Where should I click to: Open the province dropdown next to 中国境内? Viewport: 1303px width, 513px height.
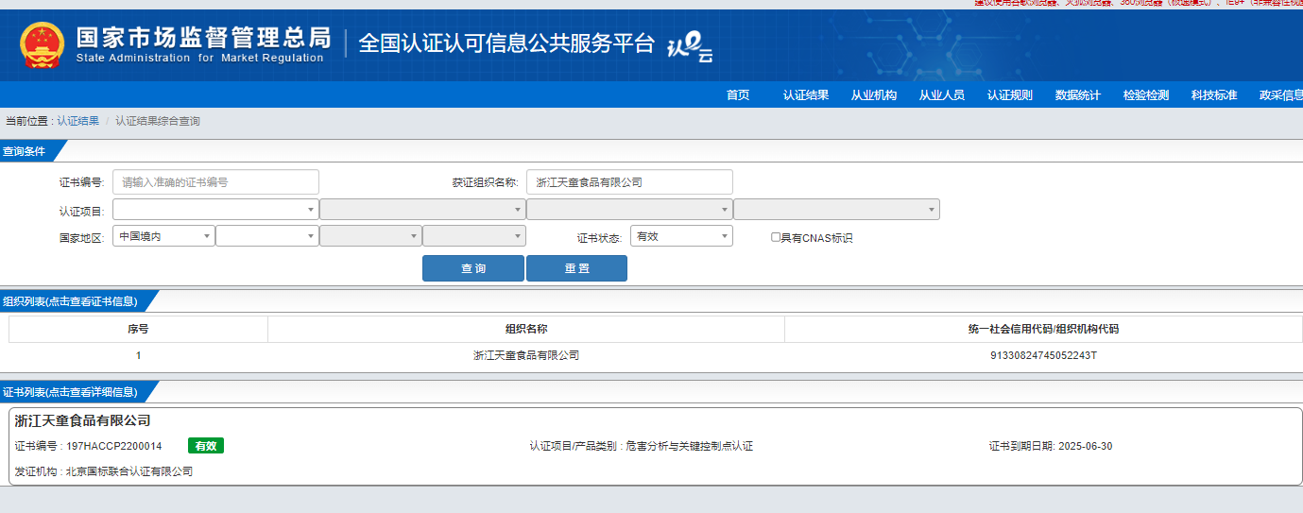(x=267, y=236)
